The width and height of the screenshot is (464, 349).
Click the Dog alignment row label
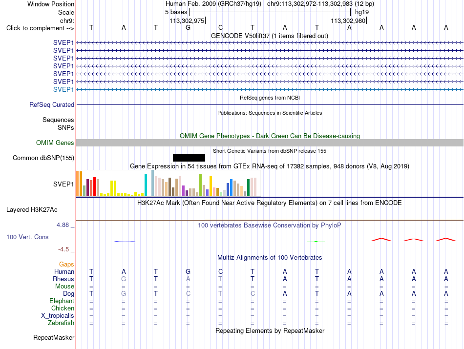69,294
